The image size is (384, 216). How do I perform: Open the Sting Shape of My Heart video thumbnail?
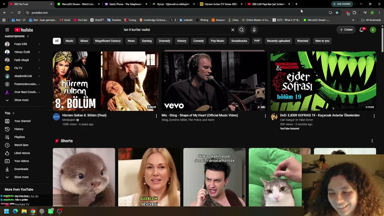click(214, 81)
